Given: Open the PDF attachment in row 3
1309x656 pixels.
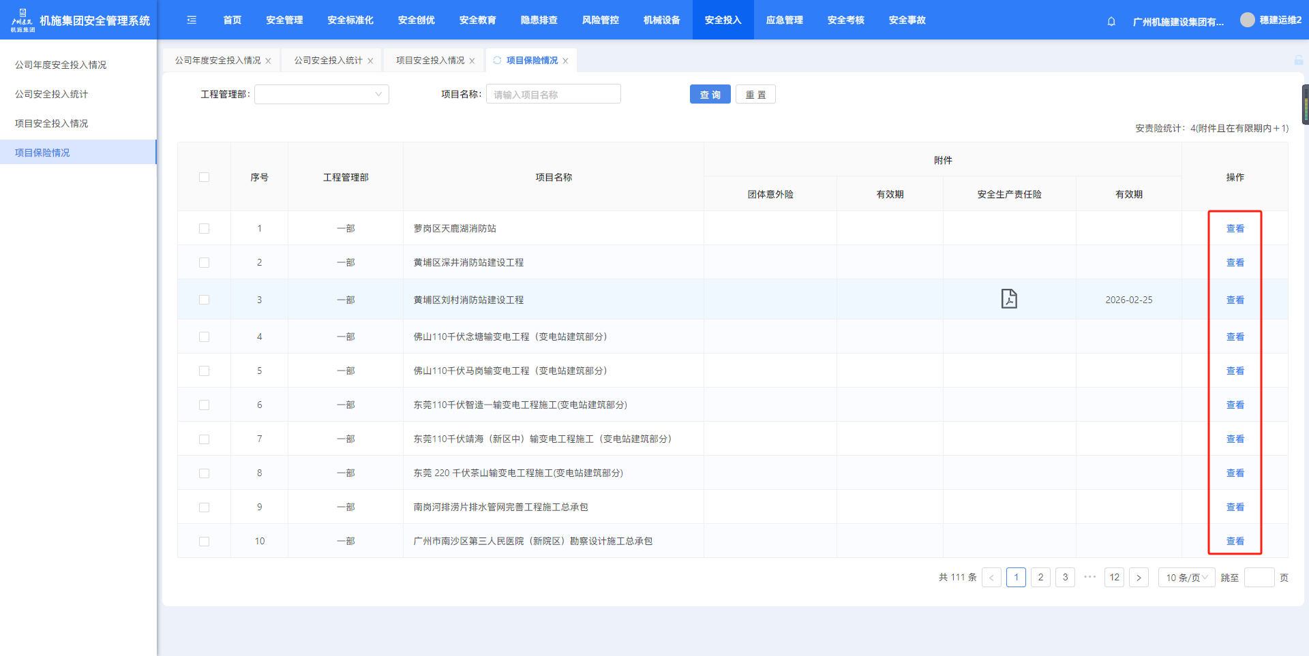Looking at the screenshot, I should [1009, 299].
